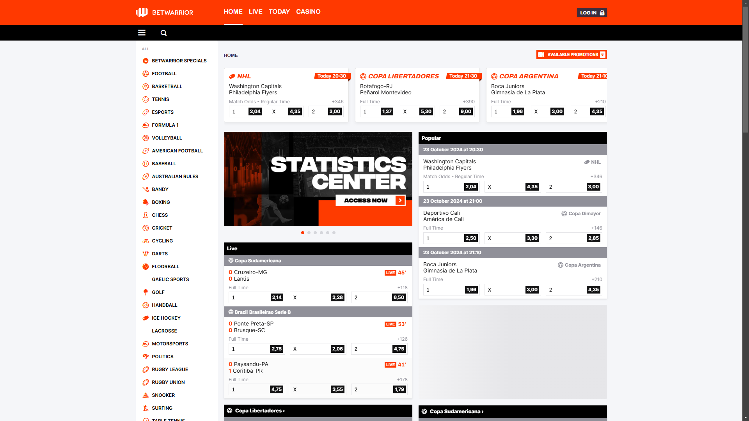Show the fifth banner slide dot

(x=328, y=233)
